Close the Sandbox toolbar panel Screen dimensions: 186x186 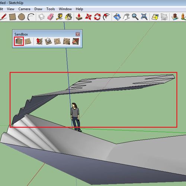[x=78, y=34]
